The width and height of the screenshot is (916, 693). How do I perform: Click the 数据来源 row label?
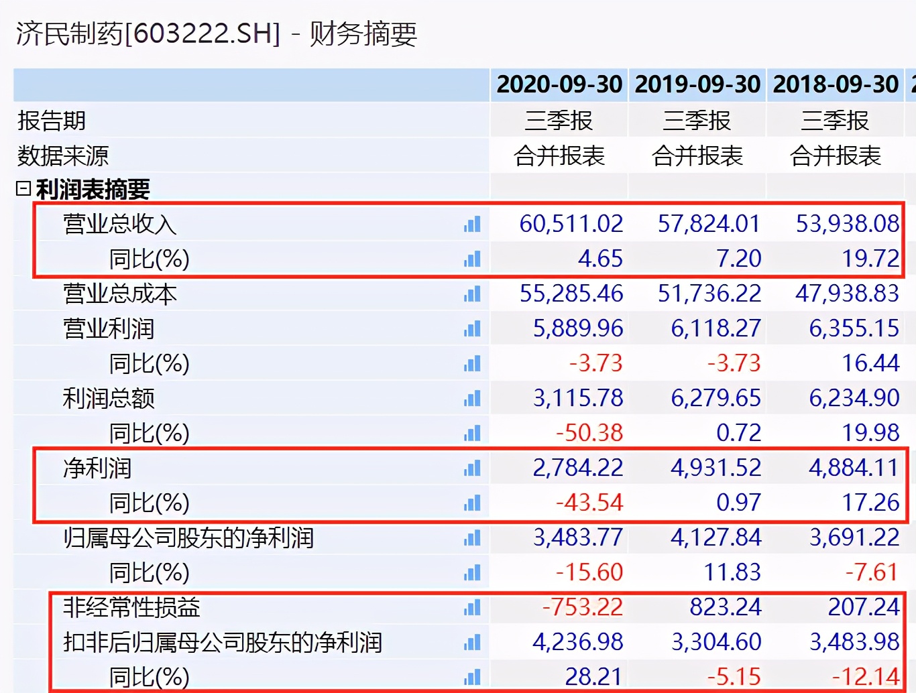pos(63,155)
